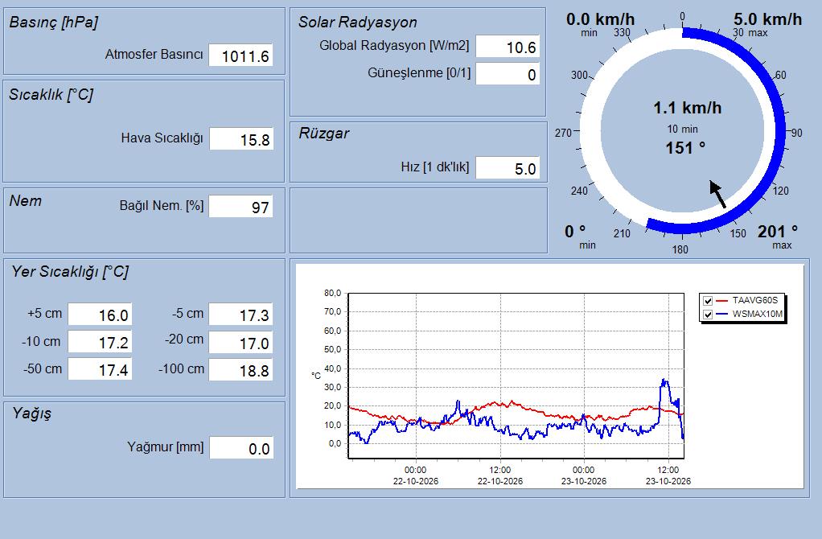Click the Güneşlenme [0/1] label
This screenshot has height=539, width=822.
[x=419, y=73]
